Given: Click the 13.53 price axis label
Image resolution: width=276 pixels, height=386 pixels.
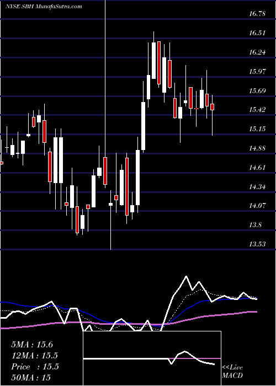Looking at the screenshot, I should (257, 244).
